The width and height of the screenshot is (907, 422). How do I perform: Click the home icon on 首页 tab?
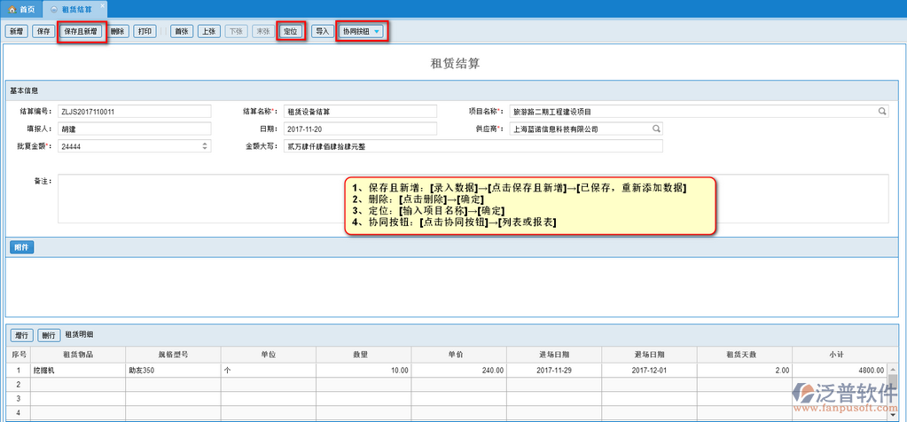tap(12, 8)
